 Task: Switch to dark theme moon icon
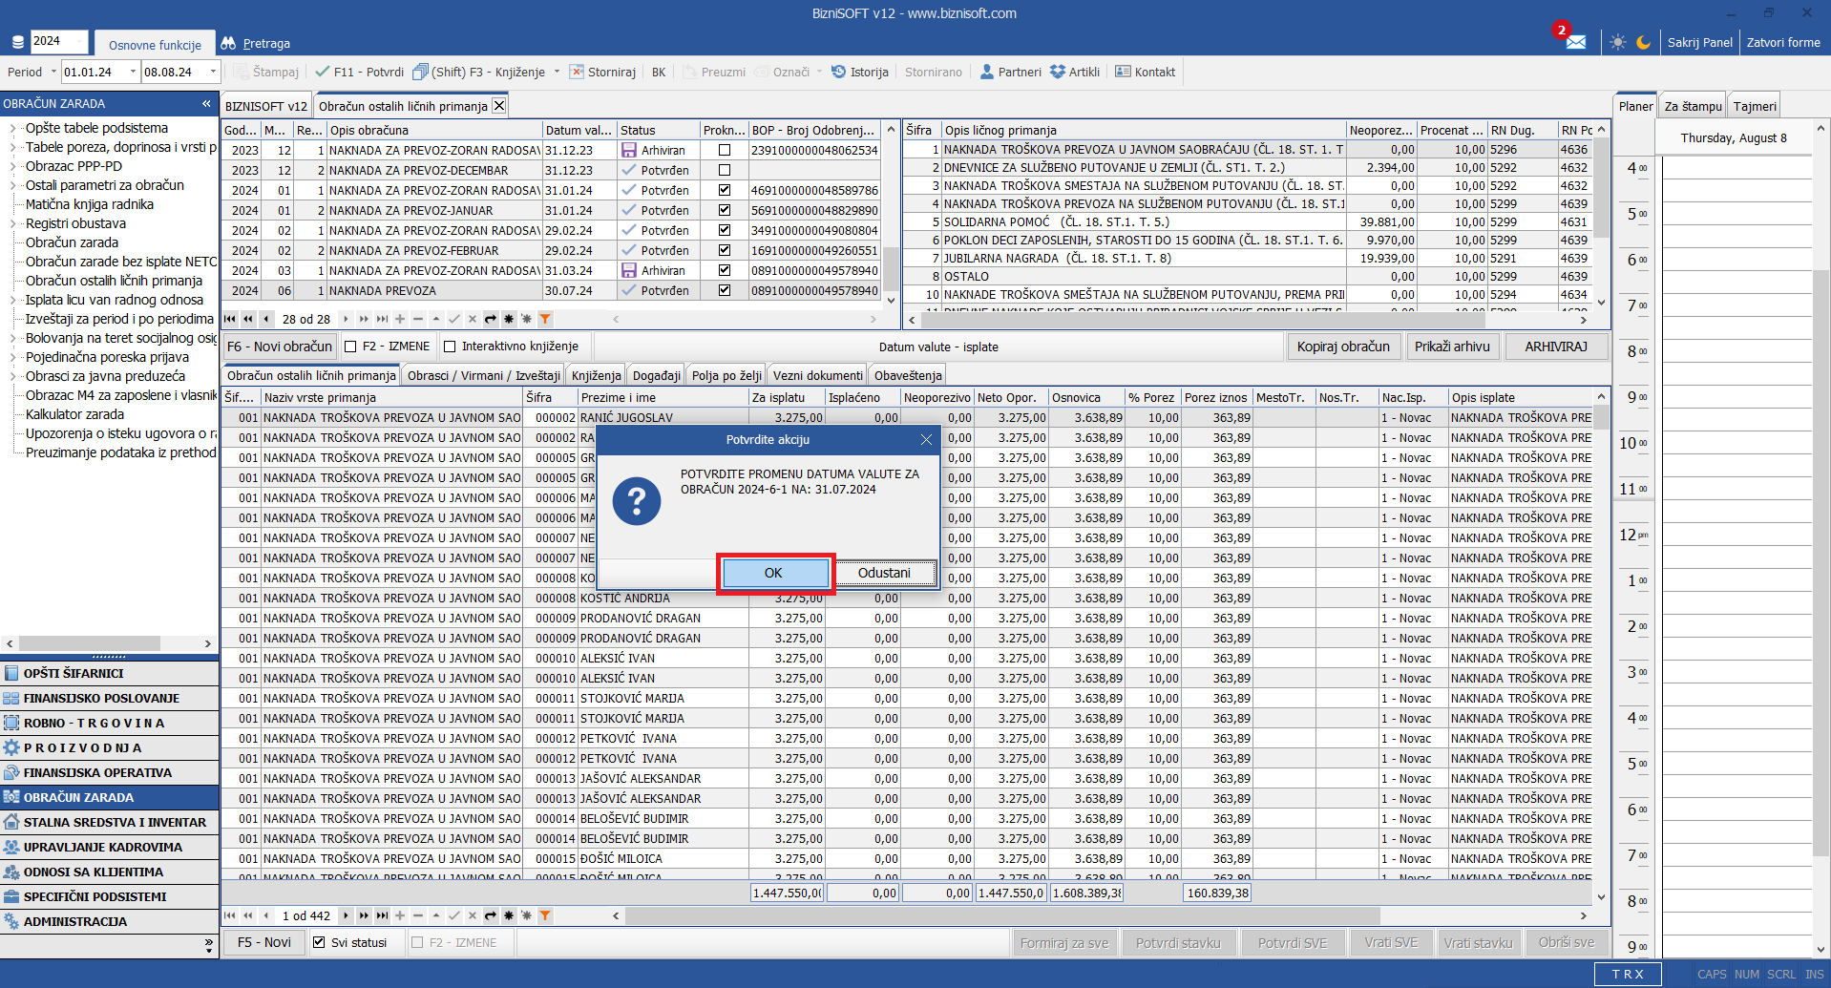tap(1643, 42)
